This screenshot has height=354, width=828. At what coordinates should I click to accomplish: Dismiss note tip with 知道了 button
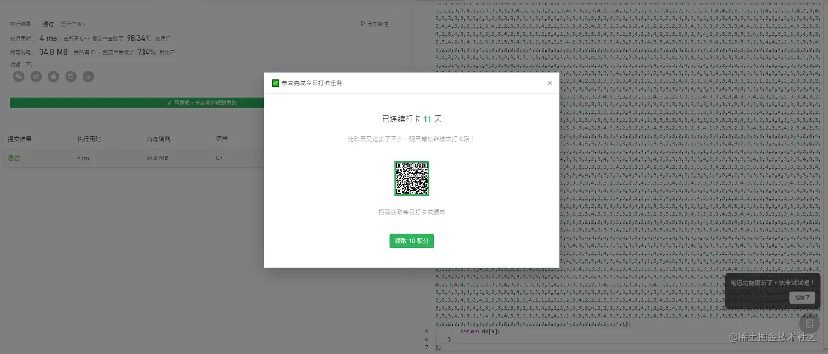(x=802, y=298)
